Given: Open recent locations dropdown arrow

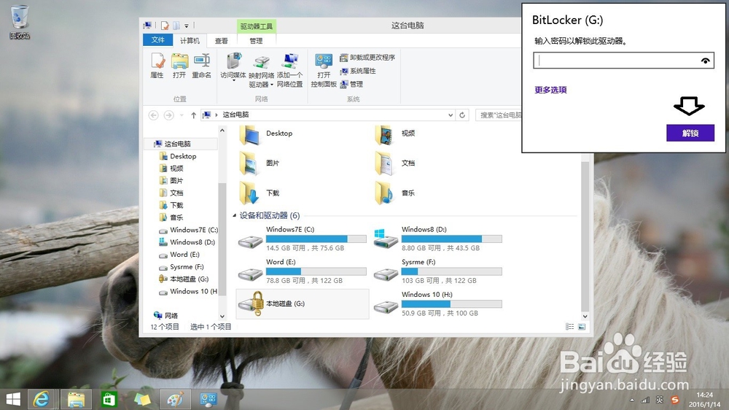Looking at the screenshot, I should (182, 115).
